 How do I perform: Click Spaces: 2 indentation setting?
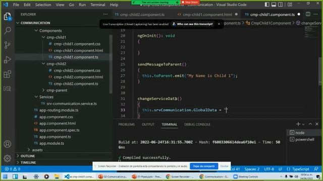[252, 169]
